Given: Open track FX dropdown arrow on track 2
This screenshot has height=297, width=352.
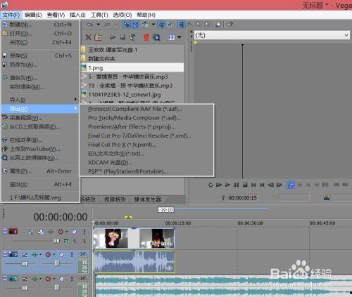Looking at the screenshot, I should 40,255.
